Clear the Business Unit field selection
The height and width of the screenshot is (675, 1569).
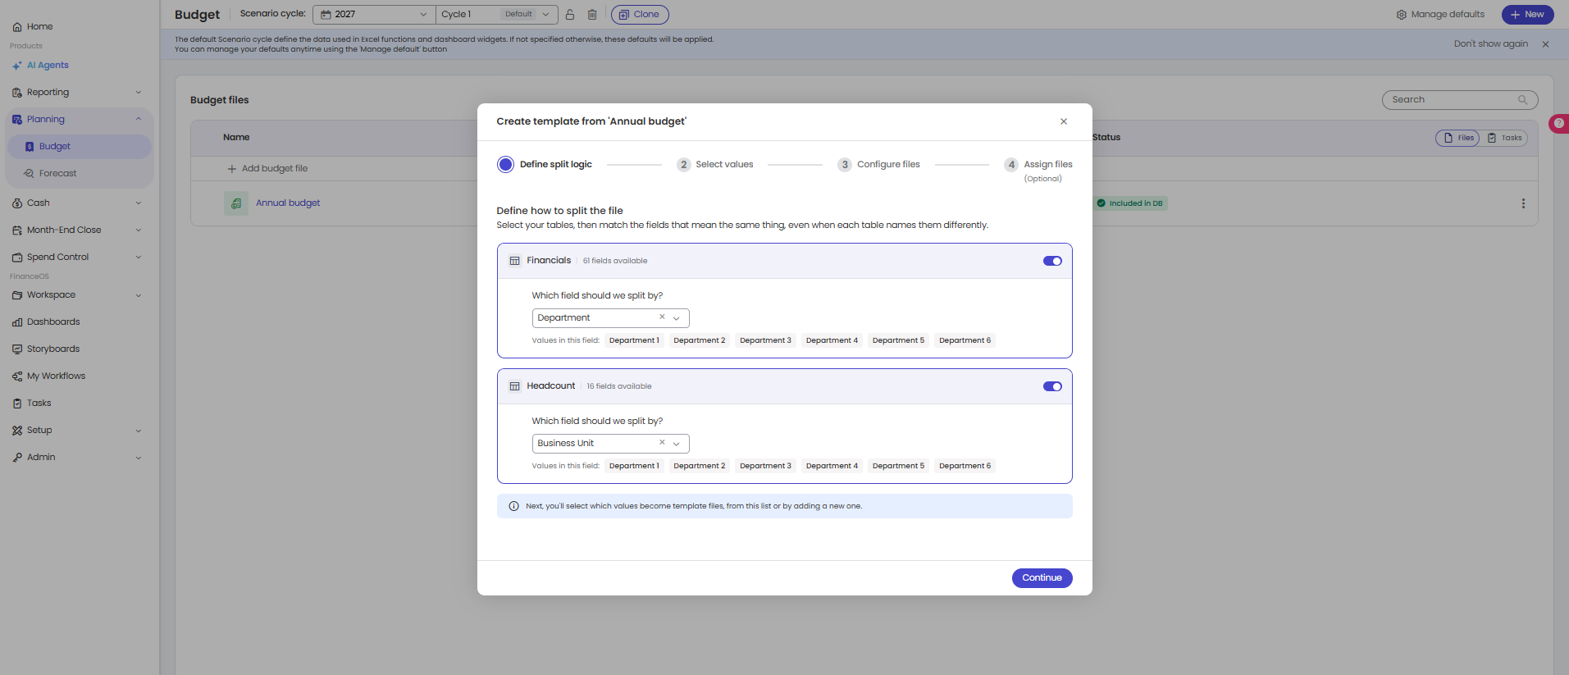point(662,443)
